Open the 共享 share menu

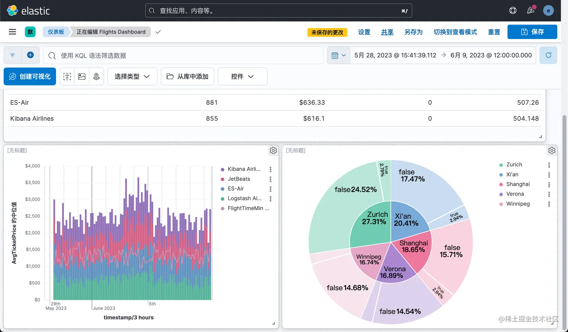[387, 32]
